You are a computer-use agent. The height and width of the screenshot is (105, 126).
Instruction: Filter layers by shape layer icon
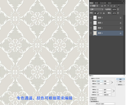(x=111, y=6)
